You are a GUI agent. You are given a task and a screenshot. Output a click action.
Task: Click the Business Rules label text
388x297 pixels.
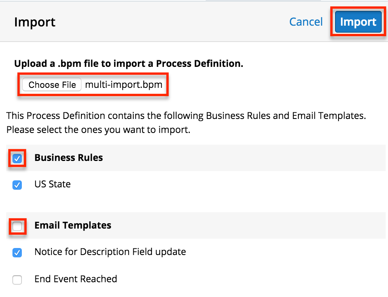69,157
